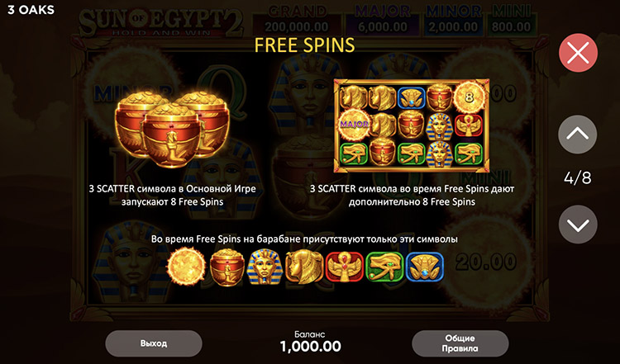Select the pharaoh mask symbol in bottom row
Screen dimensions: 620x364
tap(265, 267)
